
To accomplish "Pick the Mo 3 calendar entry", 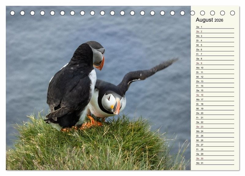I will coord(215,36).
